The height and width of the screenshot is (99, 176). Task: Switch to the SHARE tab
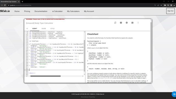coord(44,29)
